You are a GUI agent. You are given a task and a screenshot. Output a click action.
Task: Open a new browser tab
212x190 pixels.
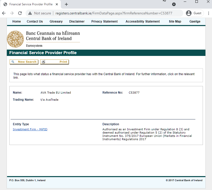[66, 4]
